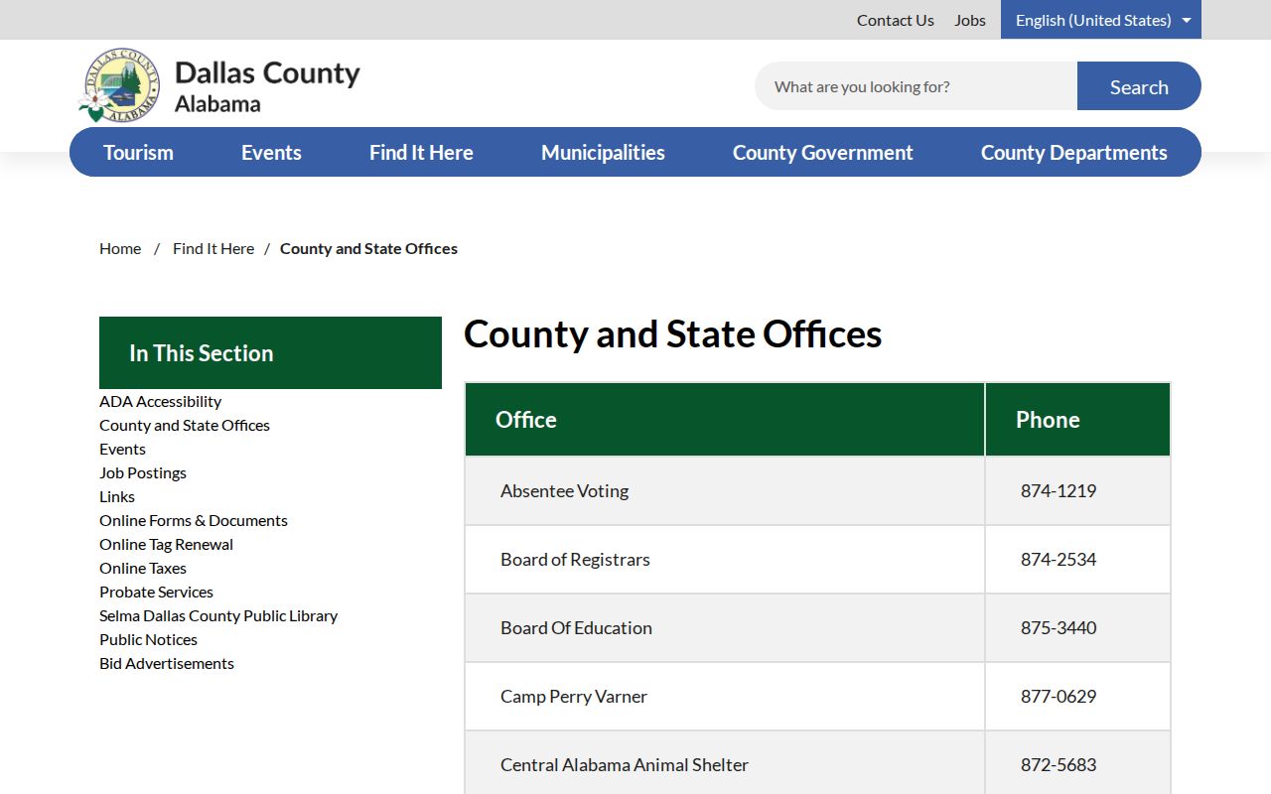Open the County Departments menu
1271x794 pixels.
coord(1074,152)
